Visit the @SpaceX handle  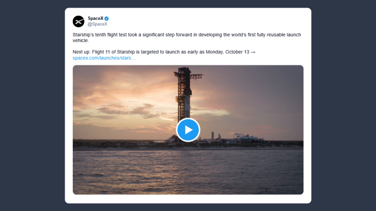click(x=97, y=24)
